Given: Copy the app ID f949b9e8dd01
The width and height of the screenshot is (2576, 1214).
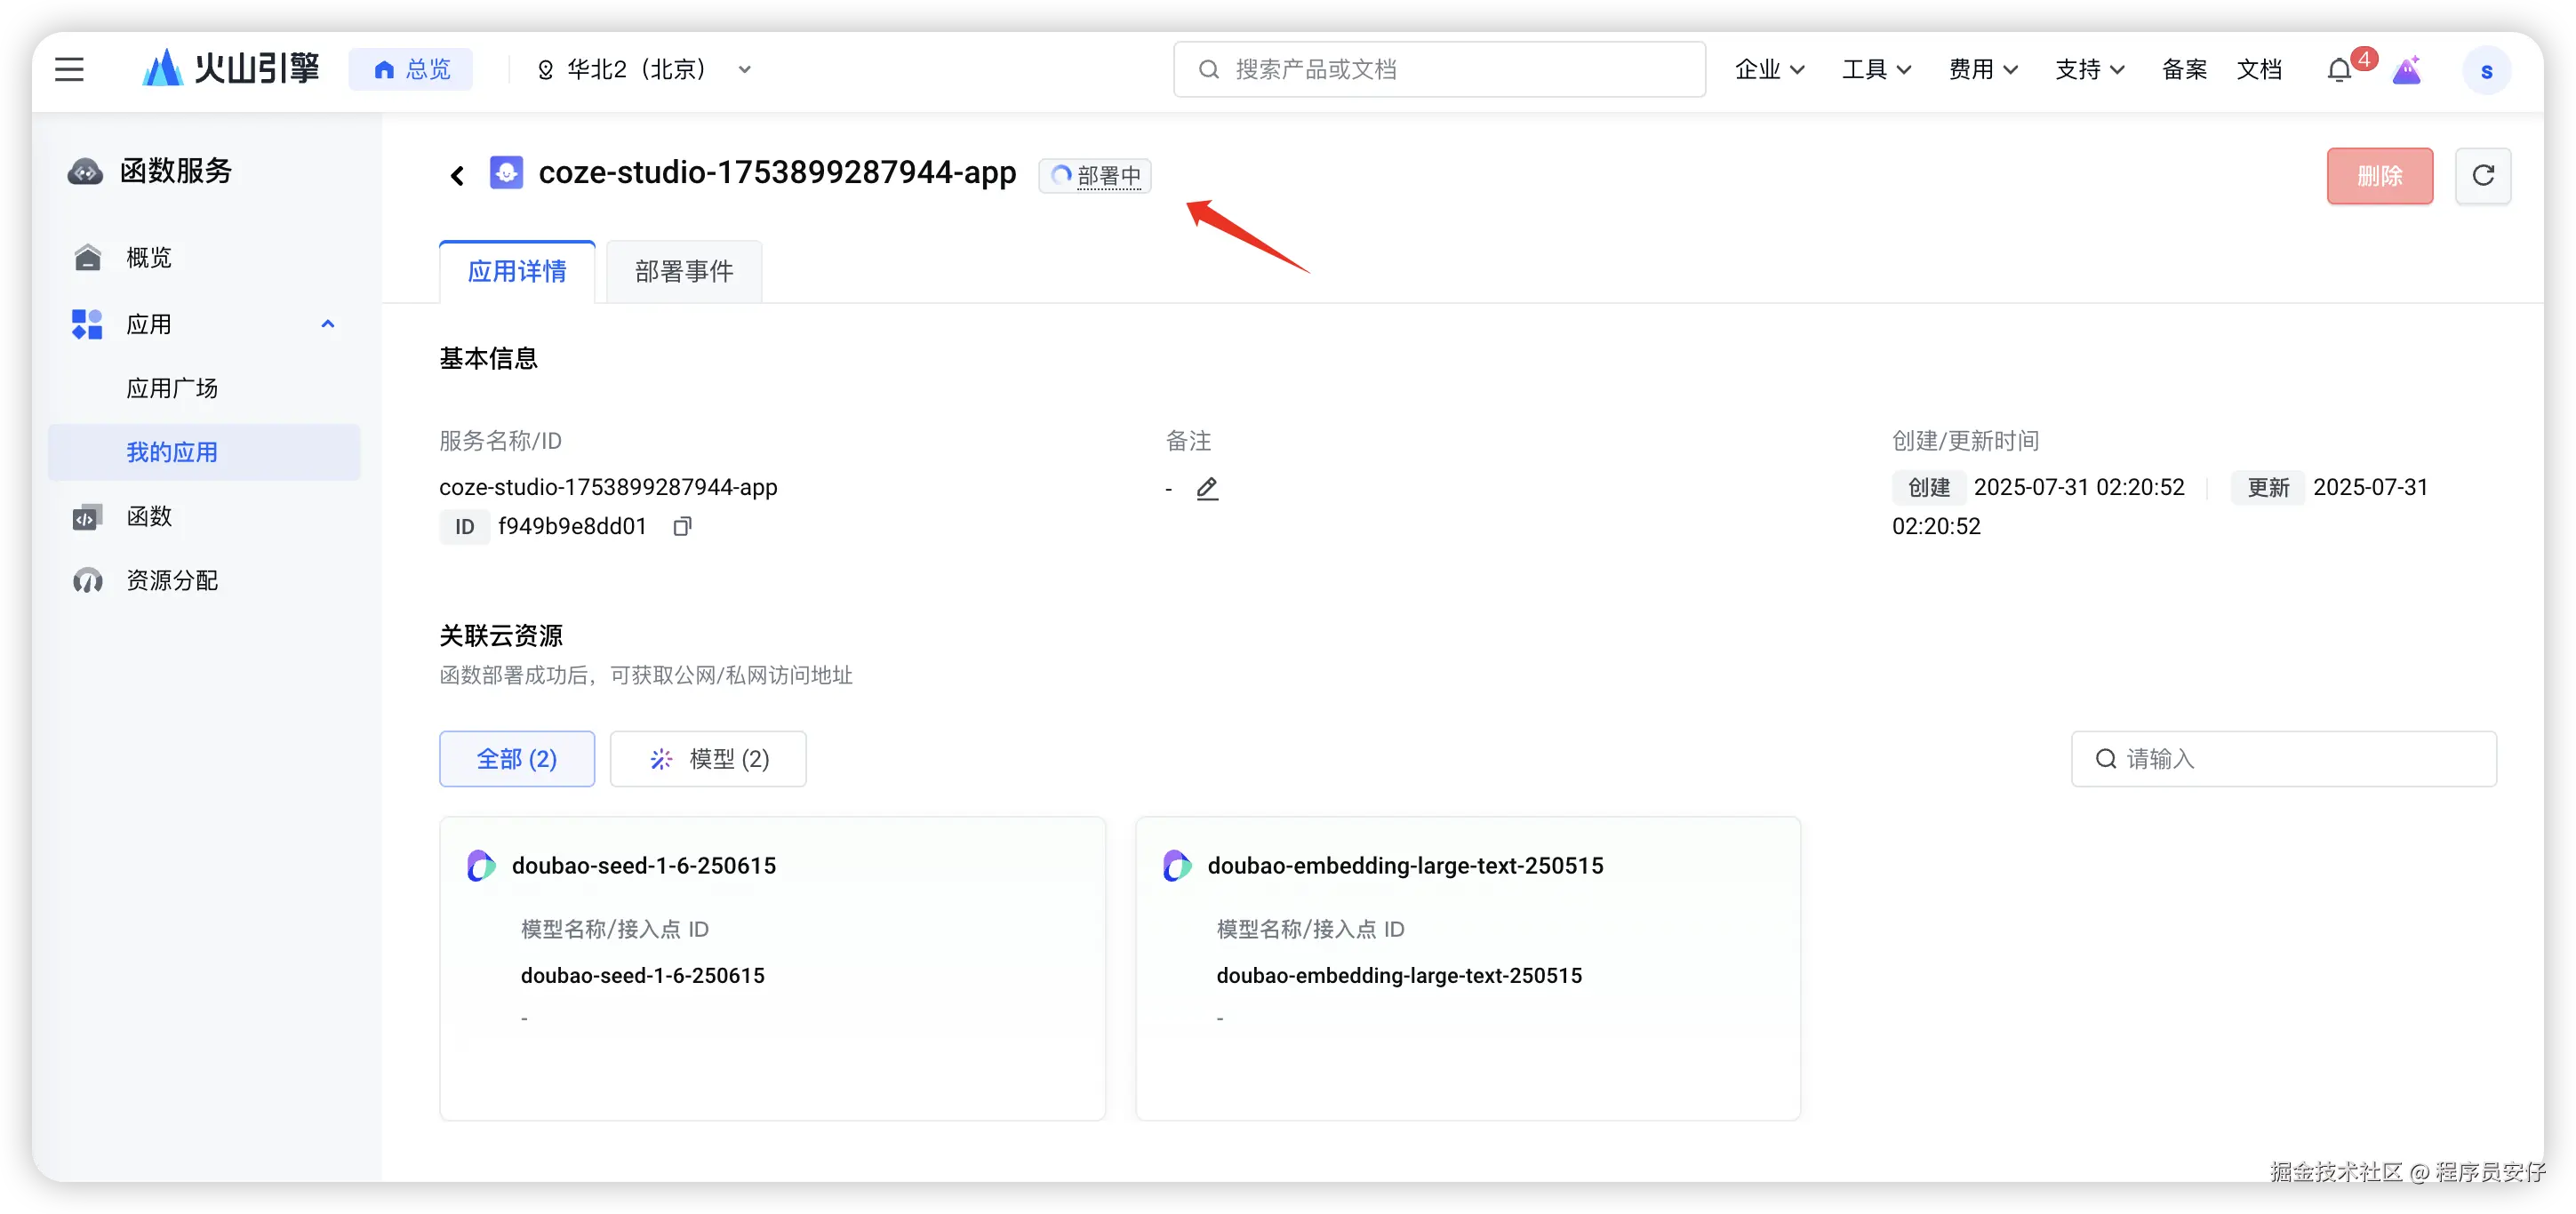Looking at the screenshot, I should pos(682,526).
